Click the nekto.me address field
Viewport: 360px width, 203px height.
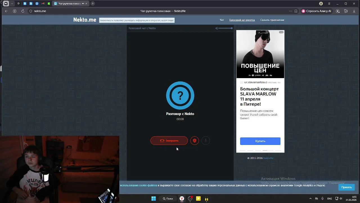(x=40, y=11)
